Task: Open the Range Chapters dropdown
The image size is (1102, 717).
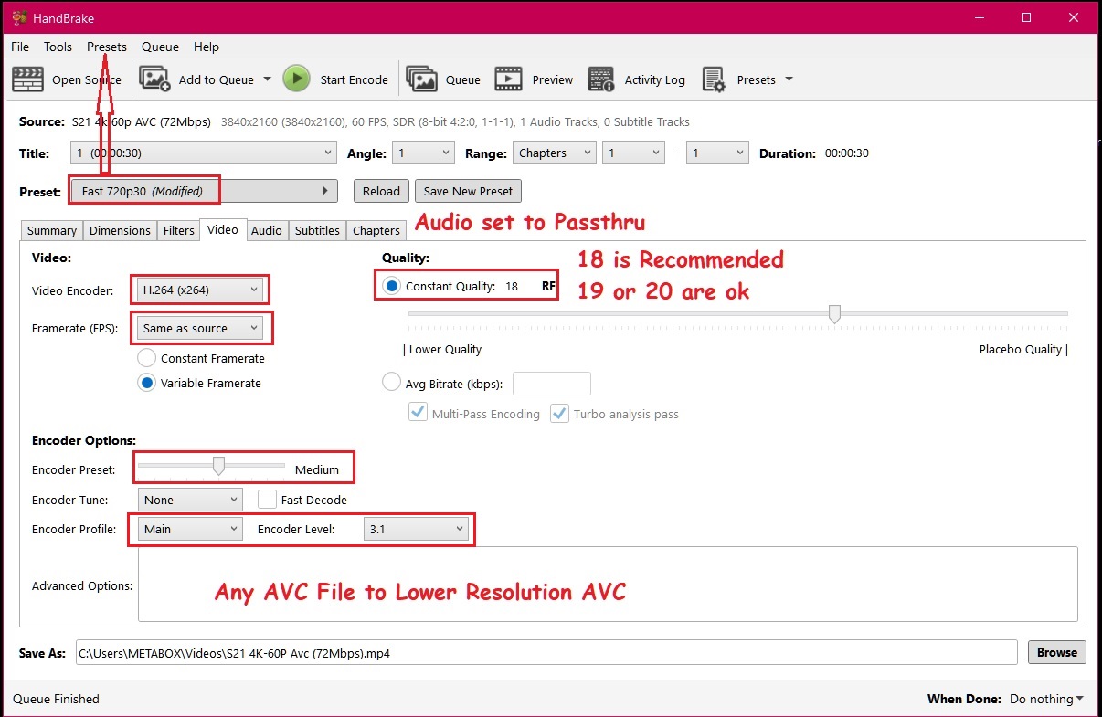Action: click(555, 153)
